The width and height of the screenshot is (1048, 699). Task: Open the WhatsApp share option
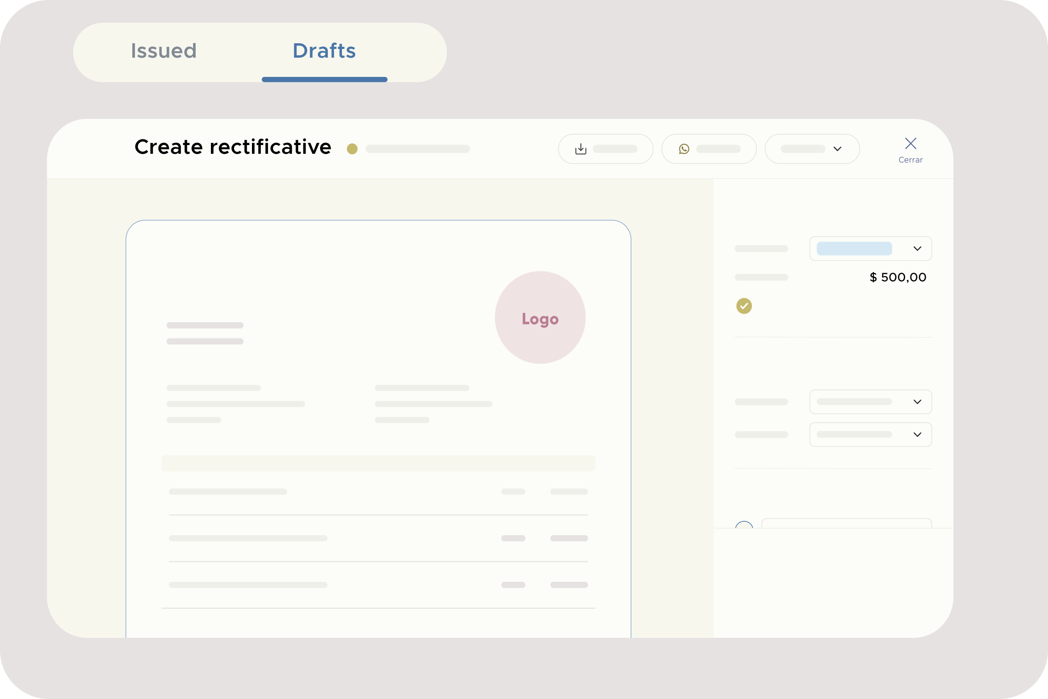click(x=684, y=149)
